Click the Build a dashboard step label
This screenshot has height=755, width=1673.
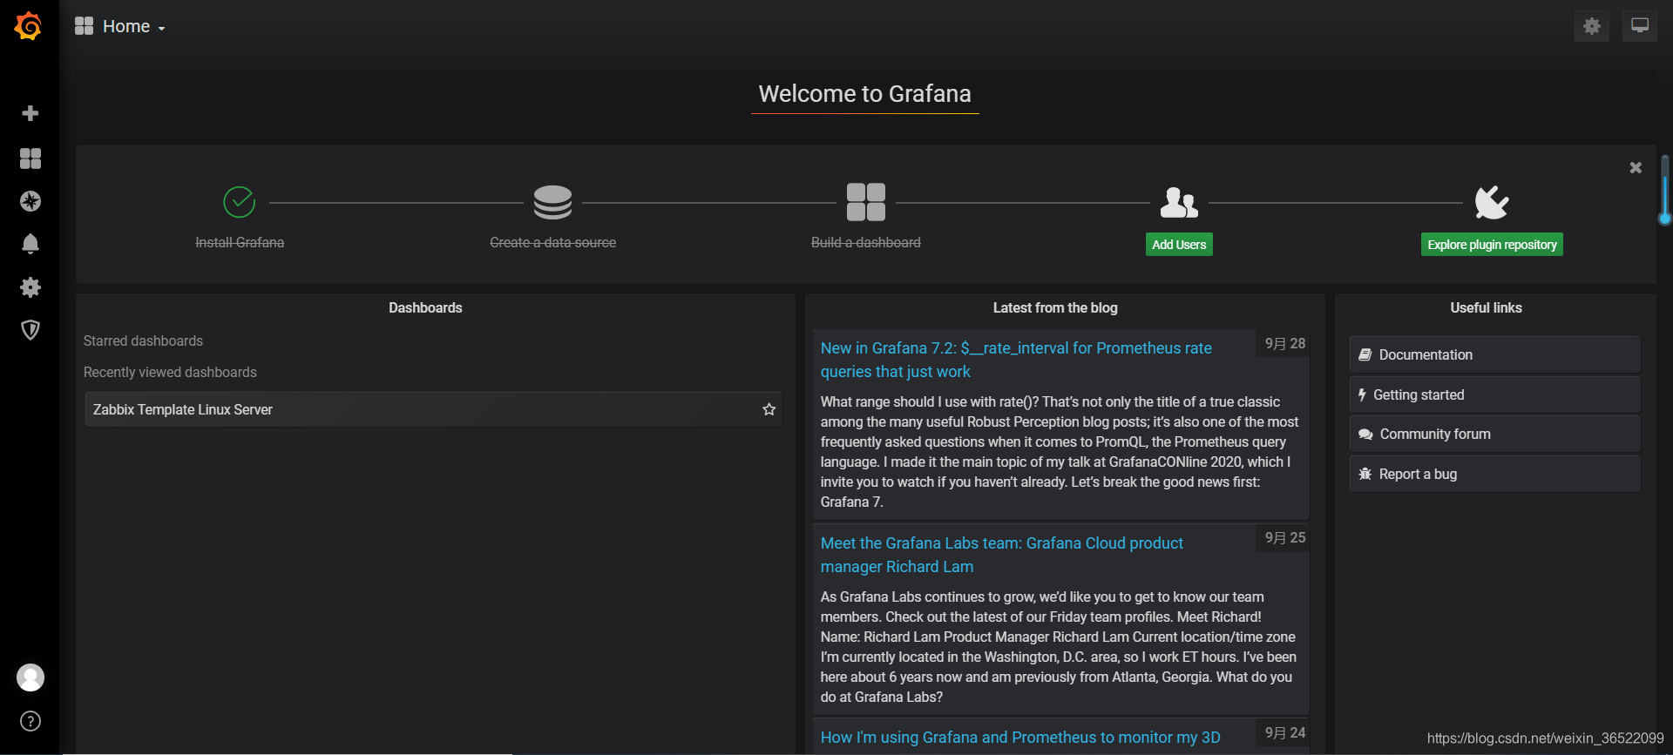(x=866, y=242)
